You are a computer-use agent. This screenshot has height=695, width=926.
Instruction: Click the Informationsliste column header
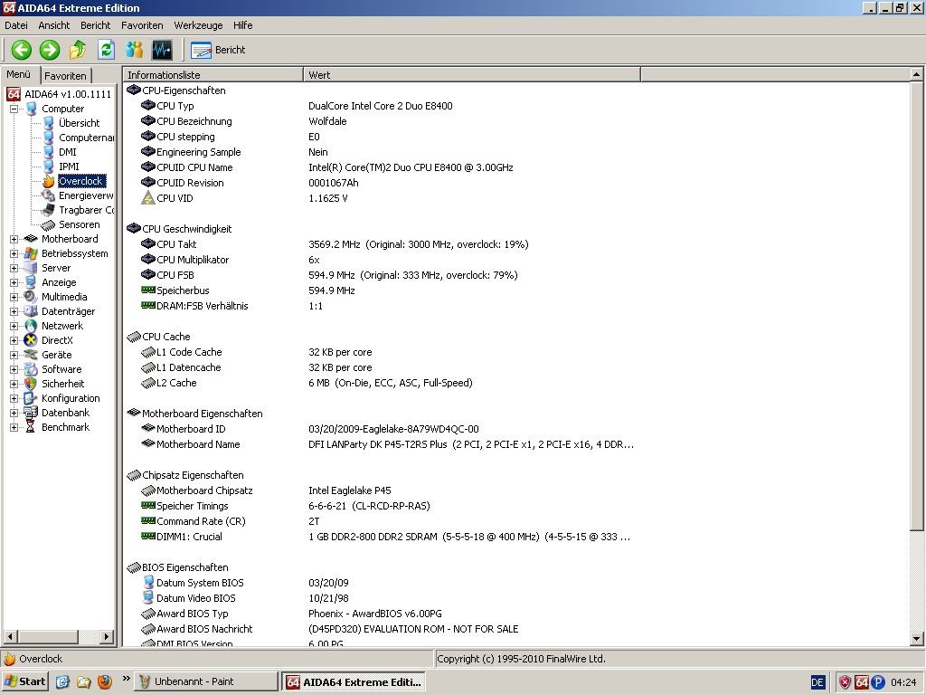(213, 75)
